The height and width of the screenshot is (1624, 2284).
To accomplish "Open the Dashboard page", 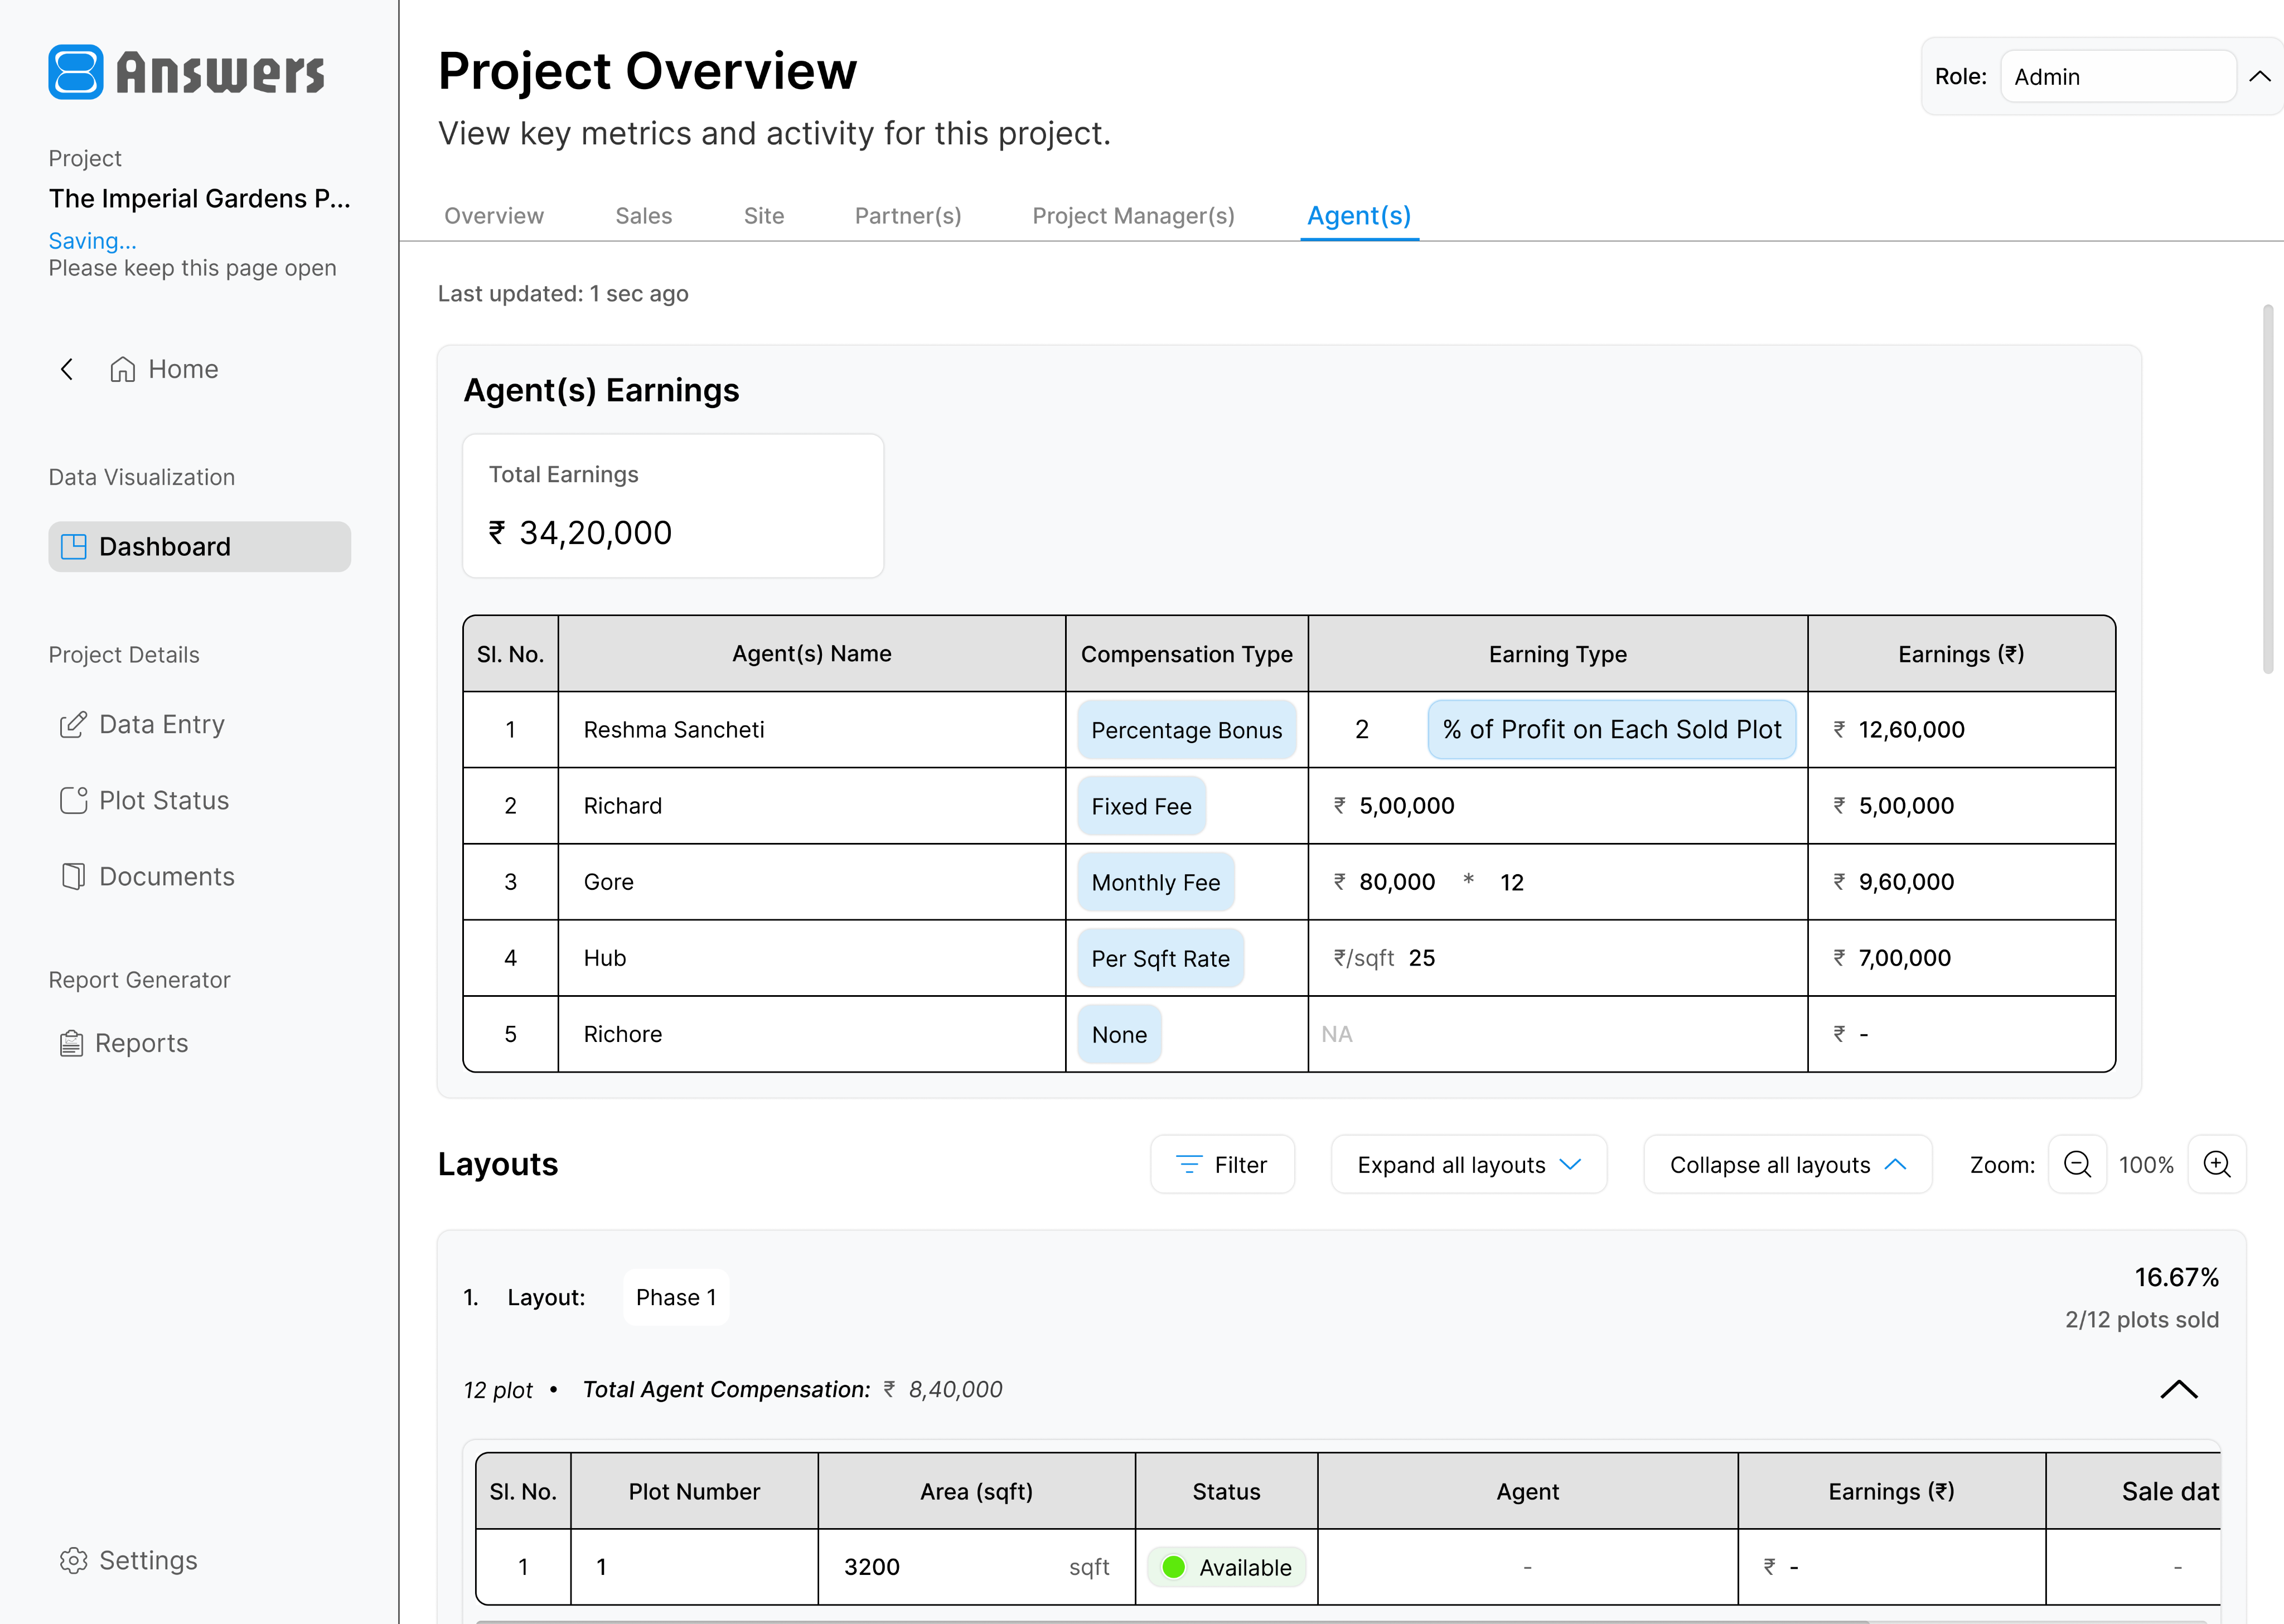I will [x=199, y=546].
